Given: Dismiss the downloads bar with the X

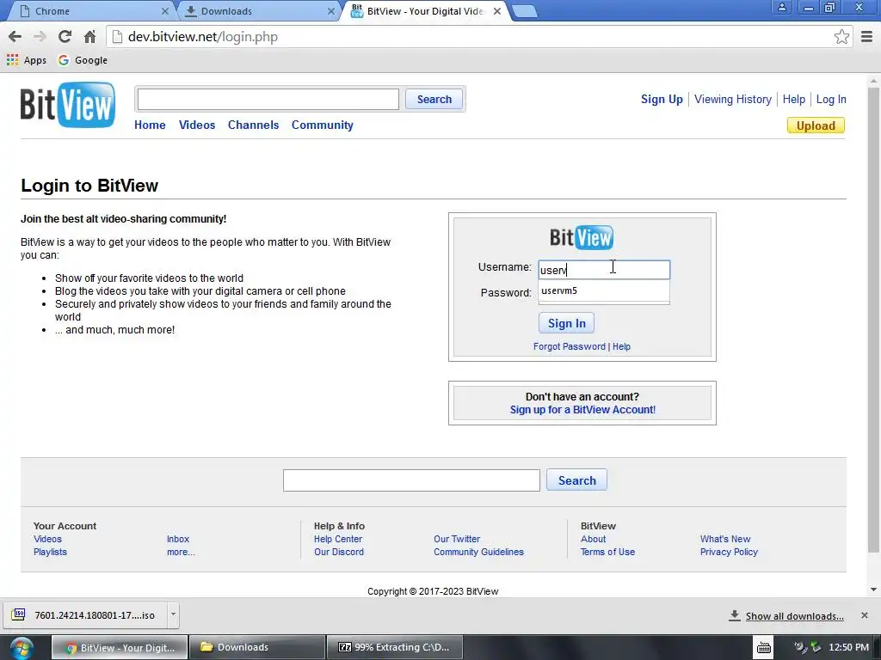Looking at the screenshot, I should [864, 615].
